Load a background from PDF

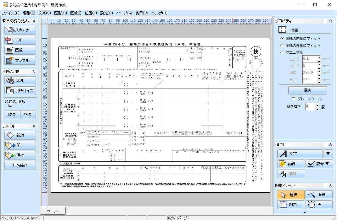pos(20,40)
